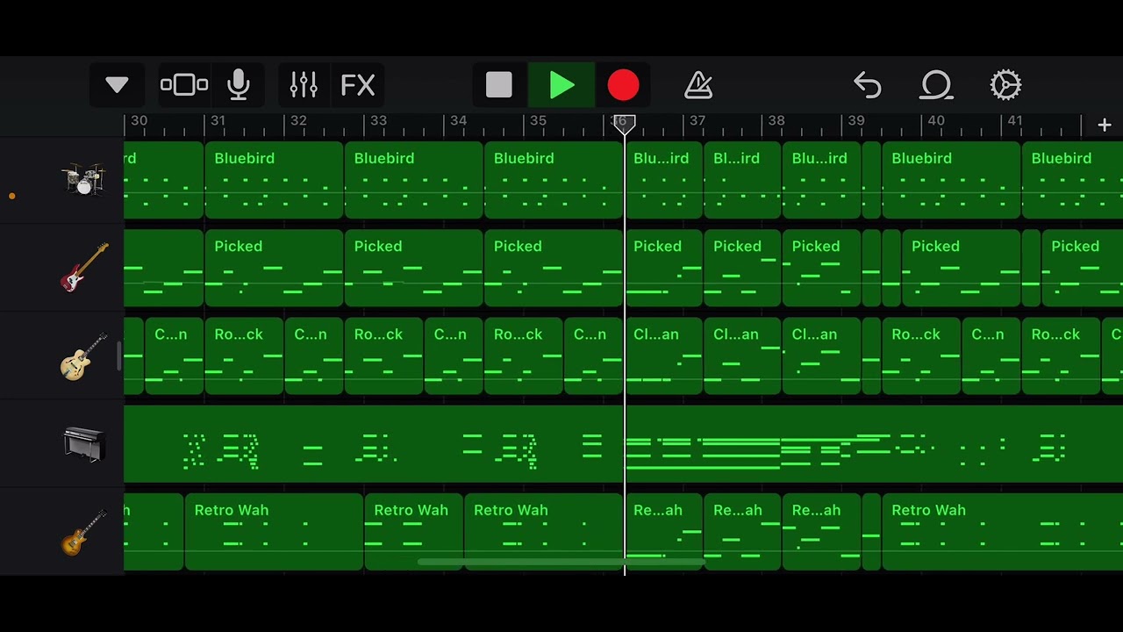This screenshot has height=632, width=1123.
Task: Start recording with the red record button
Action: (x=624, y=85)
